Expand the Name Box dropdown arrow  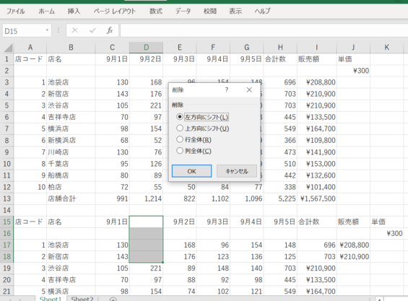[x=47, y=30]
